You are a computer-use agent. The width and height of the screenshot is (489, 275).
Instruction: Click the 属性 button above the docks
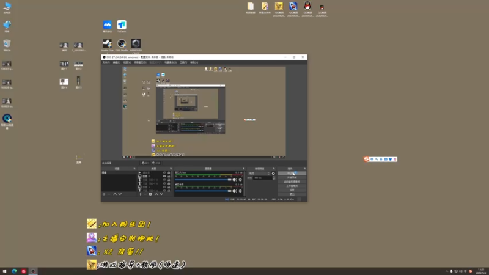(145, 163)
